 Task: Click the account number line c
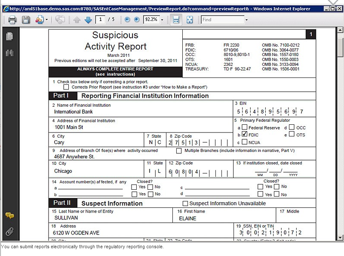pyautogui.click(x=217, y=187)
